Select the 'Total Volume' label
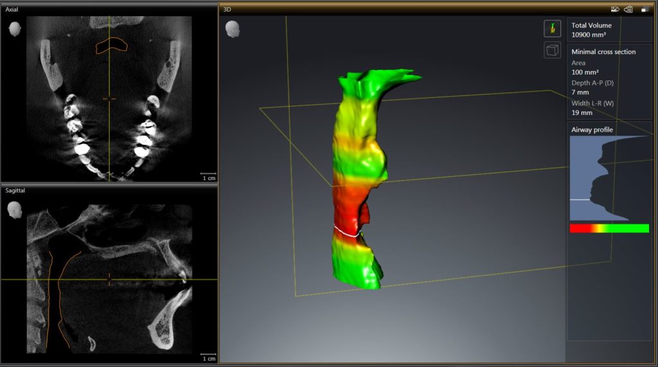This screenshot has height=367, width=658. (x=591, y=25)
